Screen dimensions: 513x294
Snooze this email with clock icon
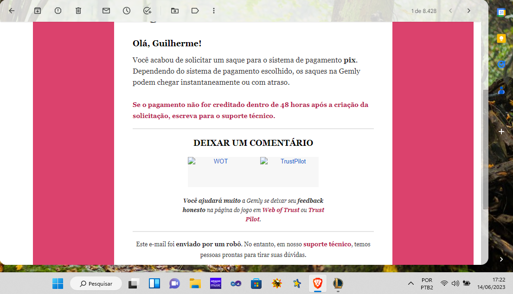click(127, 11)
